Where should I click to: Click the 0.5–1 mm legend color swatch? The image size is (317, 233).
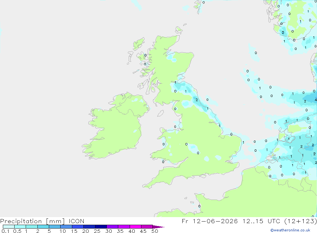20,227
